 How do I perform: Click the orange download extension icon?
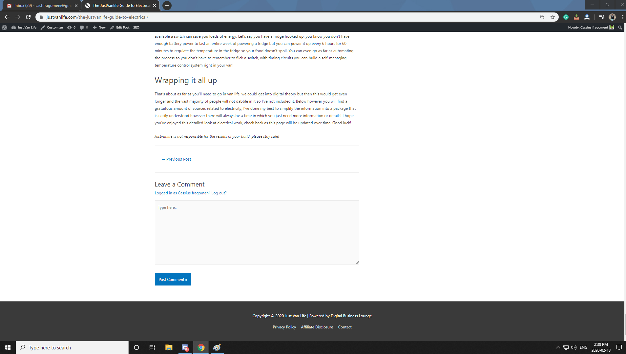tap(576, 17)
